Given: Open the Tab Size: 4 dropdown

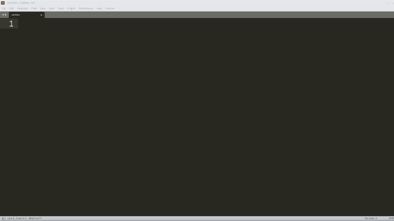Looking at the screenshot, I should (371, 219).
